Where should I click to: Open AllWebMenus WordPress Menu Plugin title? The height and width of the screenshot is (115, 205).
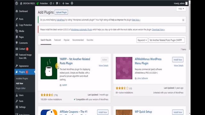tap(148, 61)
